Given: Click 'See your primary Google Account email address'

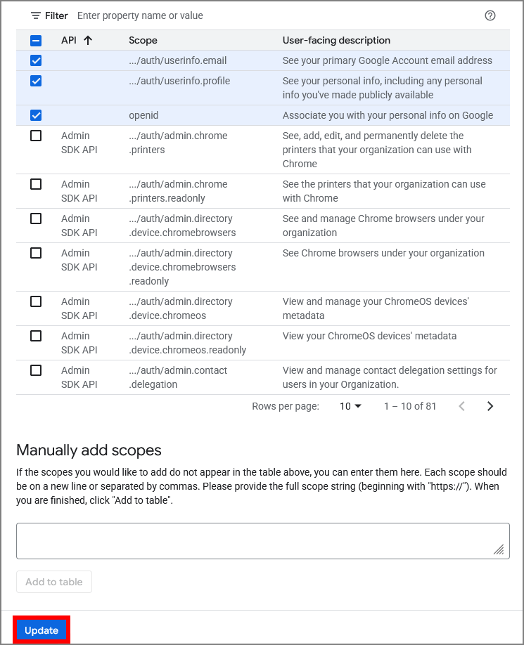Looking at the screenshot, I should pos(388,60).
